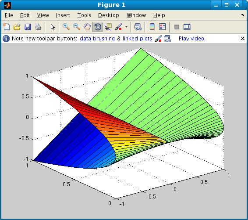Open the Desktop menu
Image resolution: width=248 pixels, height=220 pixels.
[109, 15]
